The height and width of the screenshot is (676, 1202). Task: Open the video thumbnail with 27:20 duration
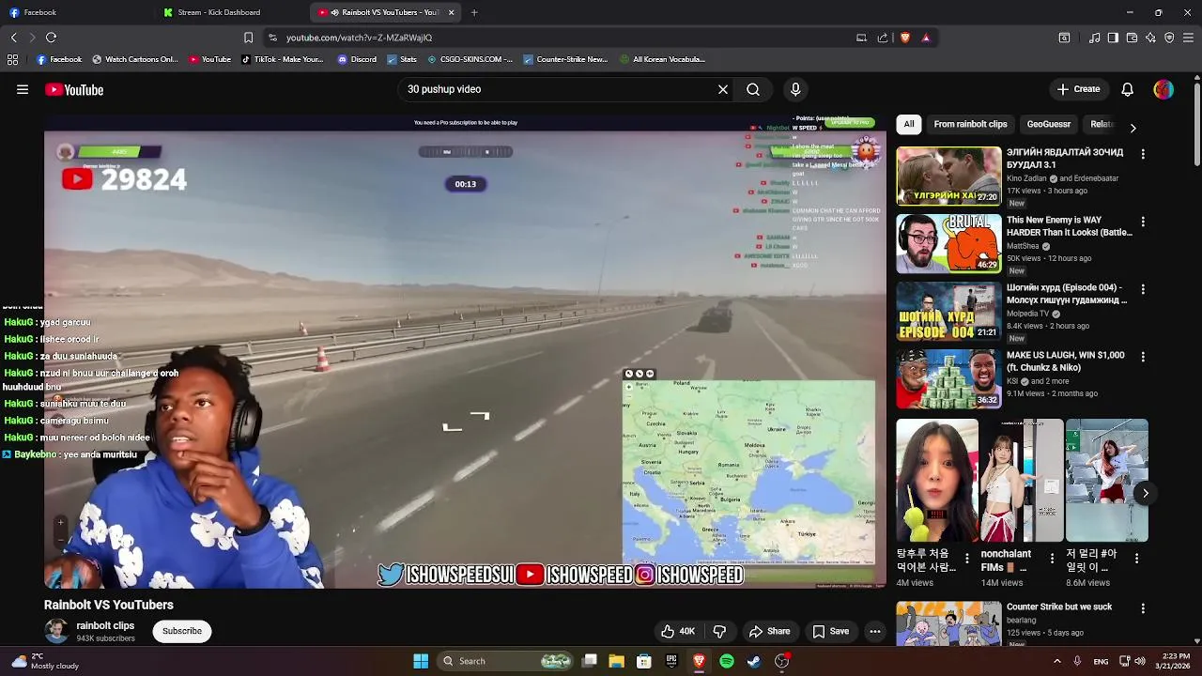point(948,176)
